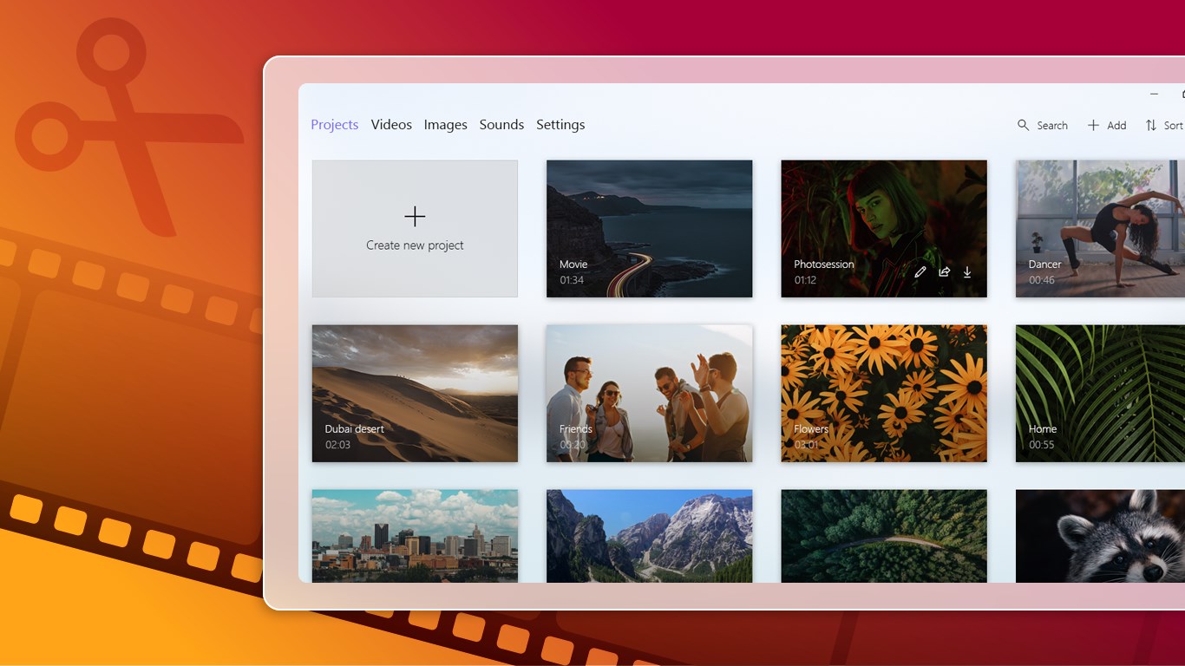Switch to the Videos tab
The image size is (1185, 666).
[391, 125]
